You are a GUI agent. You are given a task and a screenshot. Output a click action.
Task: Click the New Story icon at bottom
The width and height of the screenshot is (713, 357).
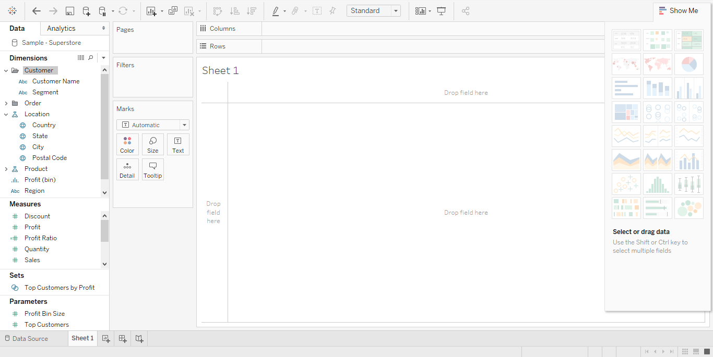(139, 339)
